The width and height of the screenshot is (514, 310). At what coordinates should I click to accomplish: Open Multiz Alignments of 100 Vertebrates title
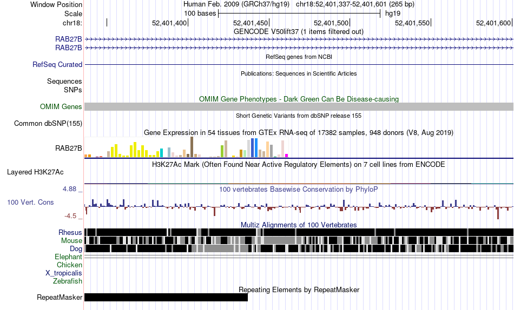[299, 225]
